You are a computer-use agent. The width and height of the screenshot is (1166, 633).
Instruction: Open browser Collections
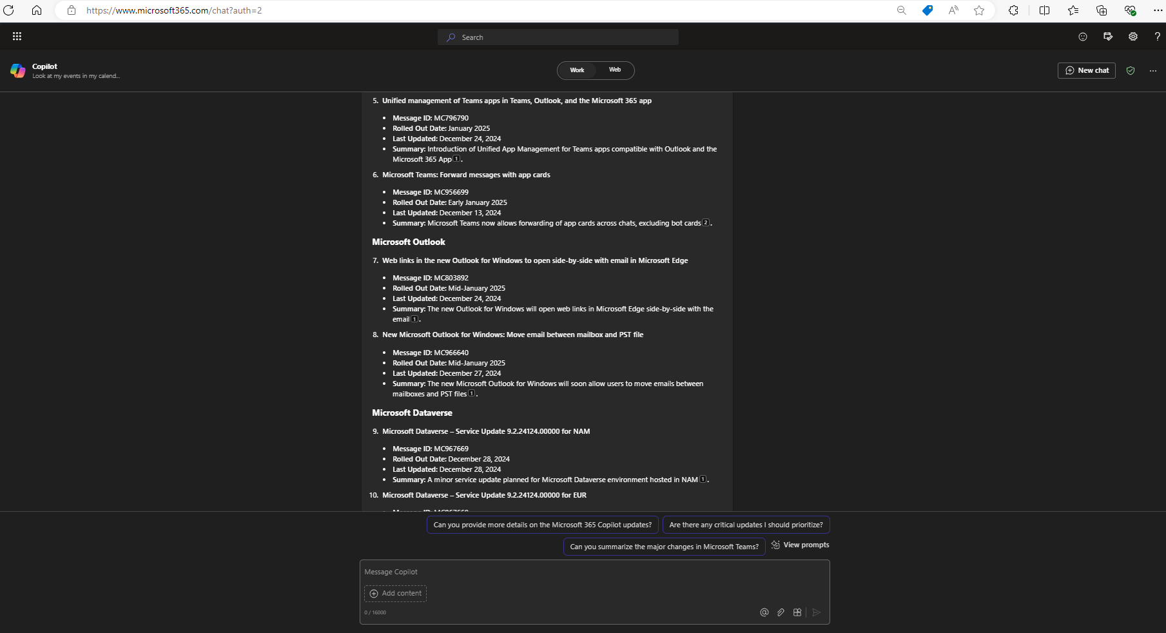tap(1102, 10)
